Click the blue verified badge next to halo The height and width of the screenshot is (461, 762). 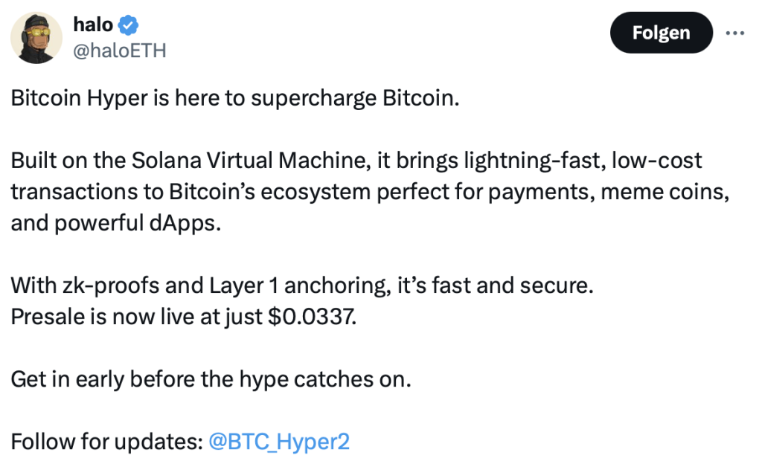(128, 25)
